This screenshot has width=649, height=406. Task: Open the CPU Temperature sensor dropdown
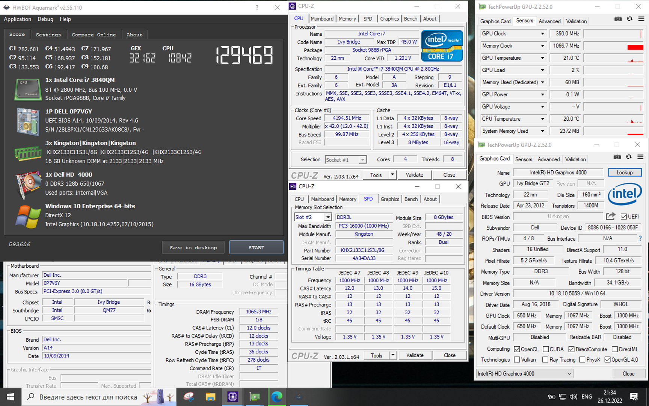pyautogui.click(x=542, y=119)
